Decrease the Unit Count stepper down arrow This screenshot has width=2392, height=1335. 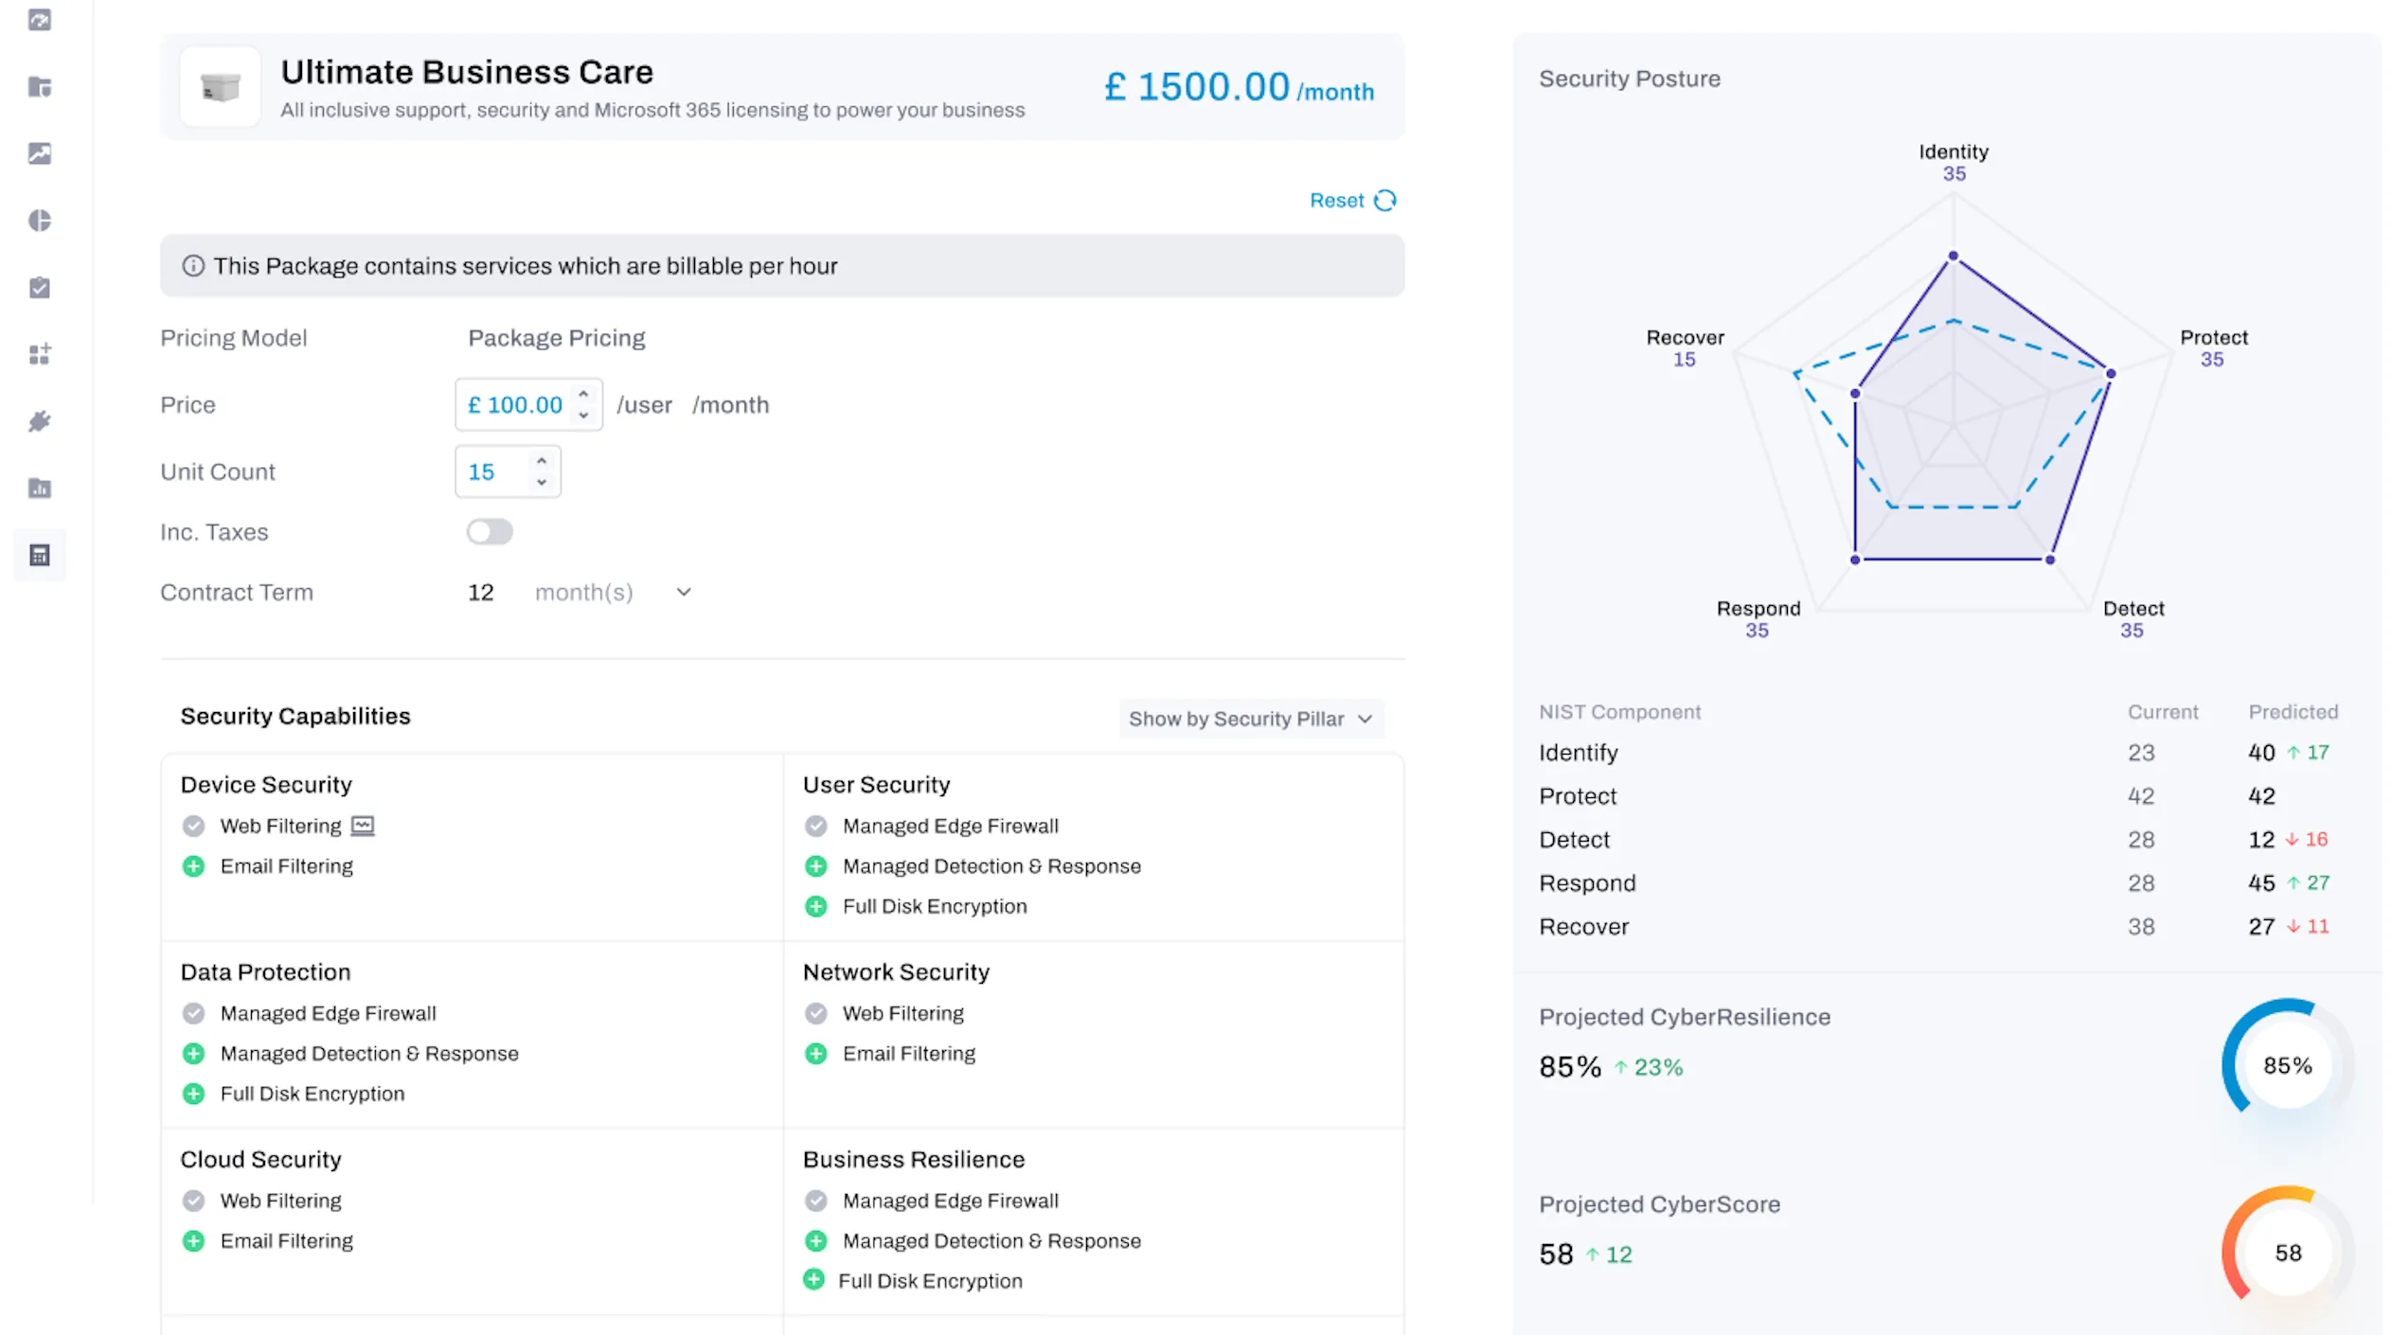click(x=542, y=482)
